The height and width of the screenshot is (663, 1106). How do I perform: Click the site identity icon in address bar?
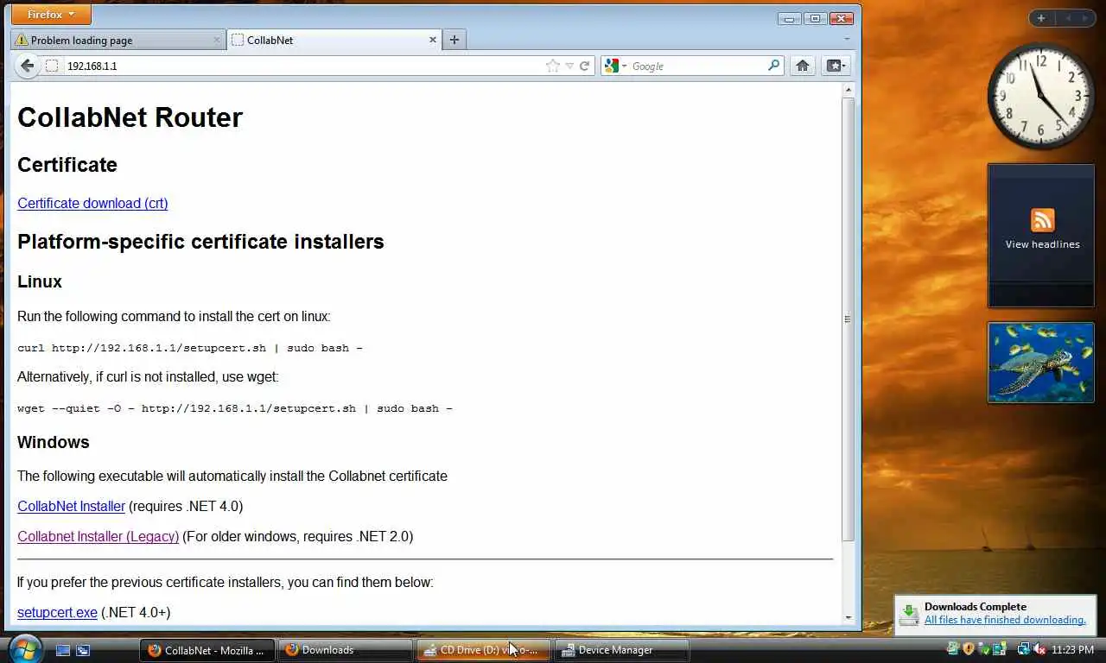click(52, 66)
